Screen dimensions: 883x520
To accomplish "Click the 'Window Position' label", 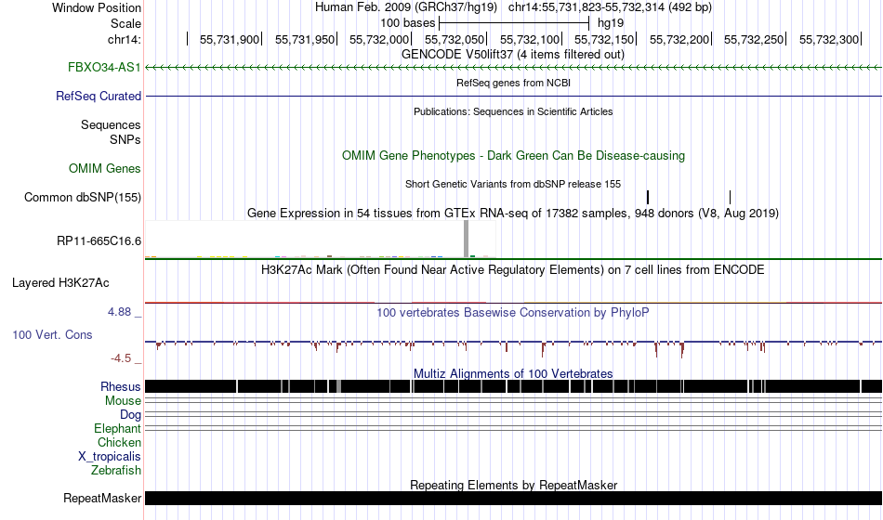I will (x=97, y=7).
